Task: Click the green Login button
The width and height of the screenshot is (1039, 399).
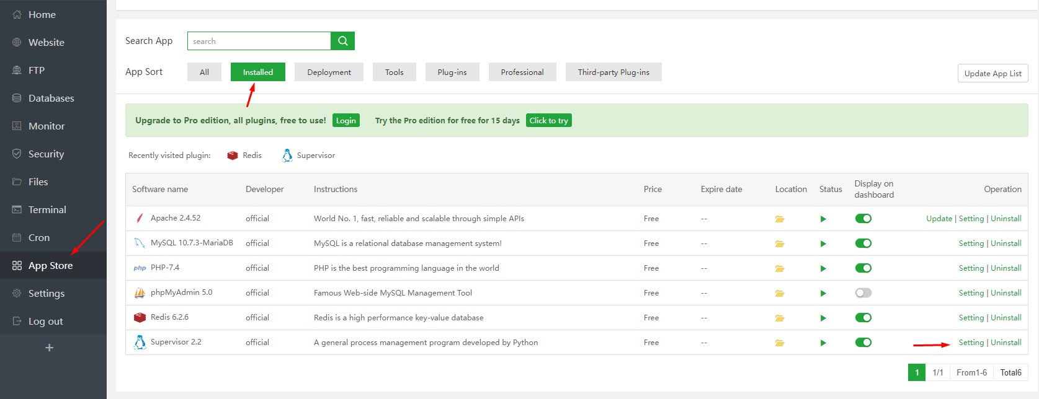Action: [x=346, y=120]
